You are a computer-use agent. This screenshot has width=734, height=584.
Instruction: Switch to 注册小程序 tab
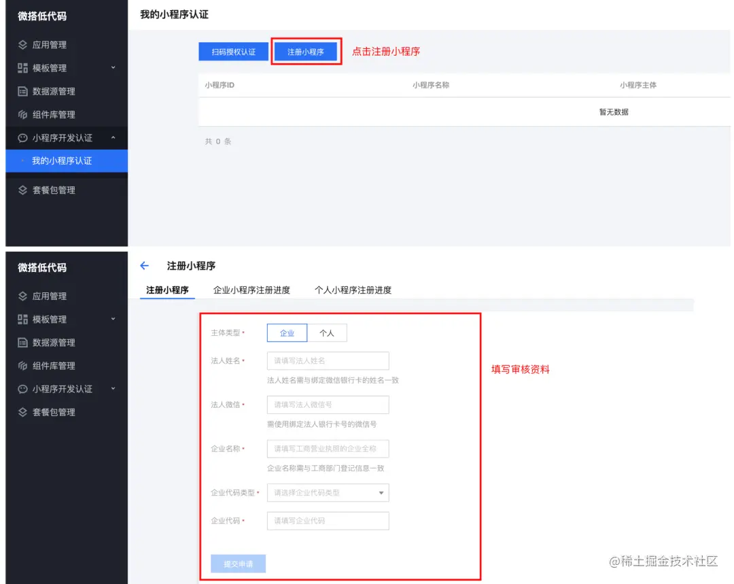[x=167, y=290]
